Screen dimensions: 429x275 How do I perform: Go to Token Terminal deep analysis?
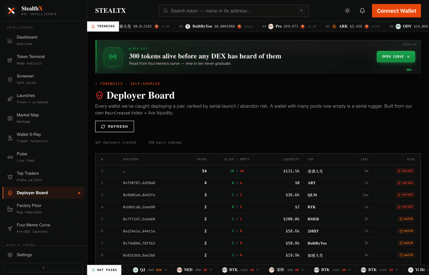coord(43,60)
